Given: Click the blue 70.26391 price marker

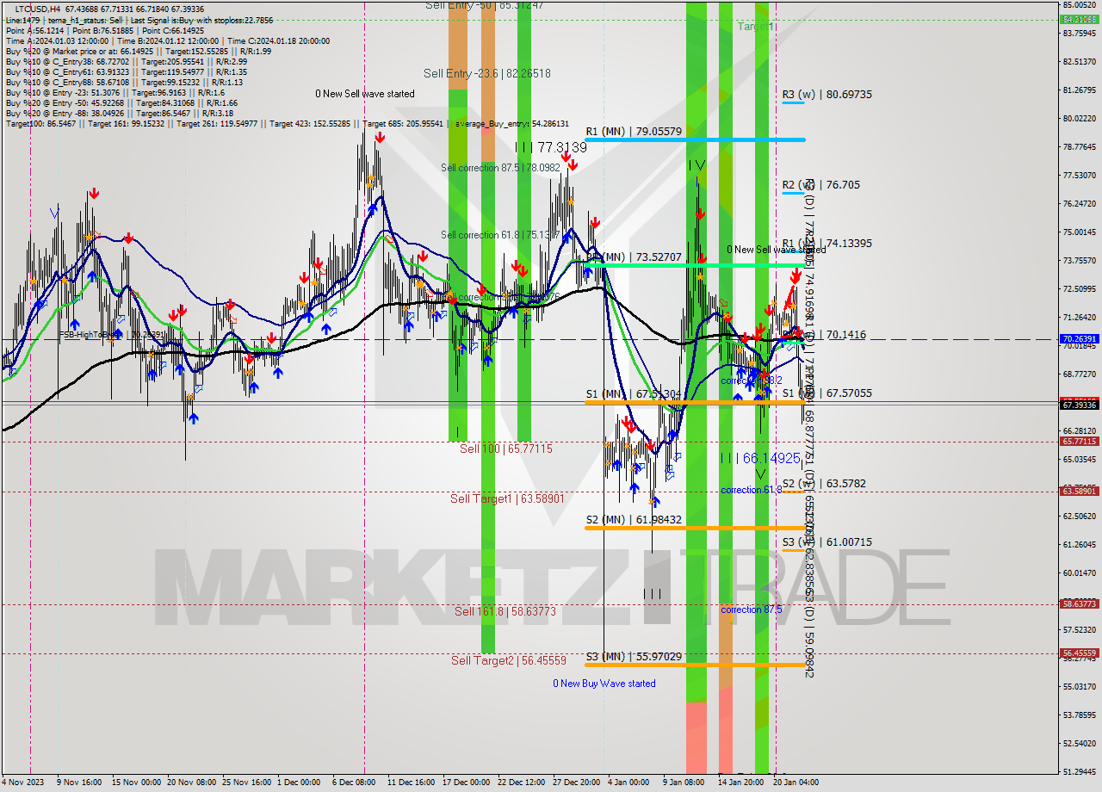Looking at the screenshot, I should [x=1079, y=339].
